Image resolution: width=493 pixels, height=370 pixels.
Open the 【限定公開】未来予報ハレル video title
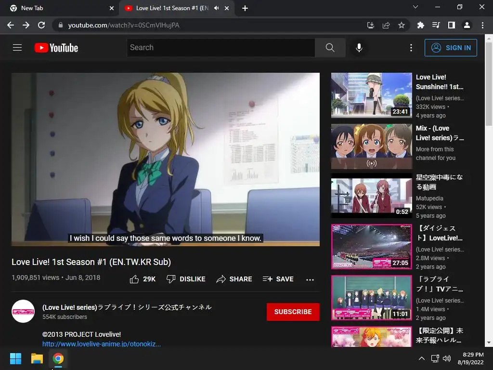point(439,335)
